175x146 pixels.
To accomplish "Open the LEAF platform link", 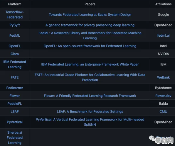I will click(15, 112).
